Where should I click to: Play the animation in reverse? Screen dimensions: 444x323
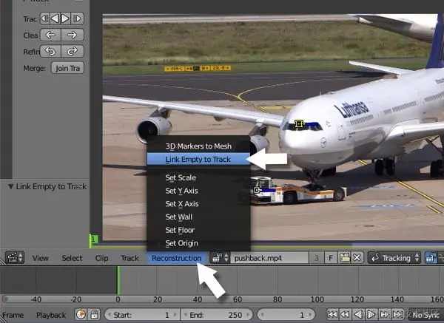358,315
